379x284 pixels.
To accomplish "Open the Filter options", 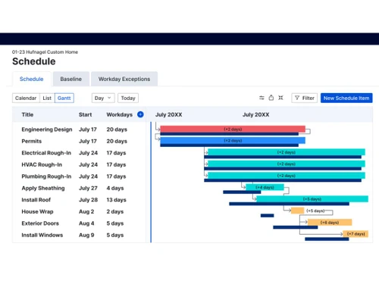I will pyautogui.click(x=305, y=98).
